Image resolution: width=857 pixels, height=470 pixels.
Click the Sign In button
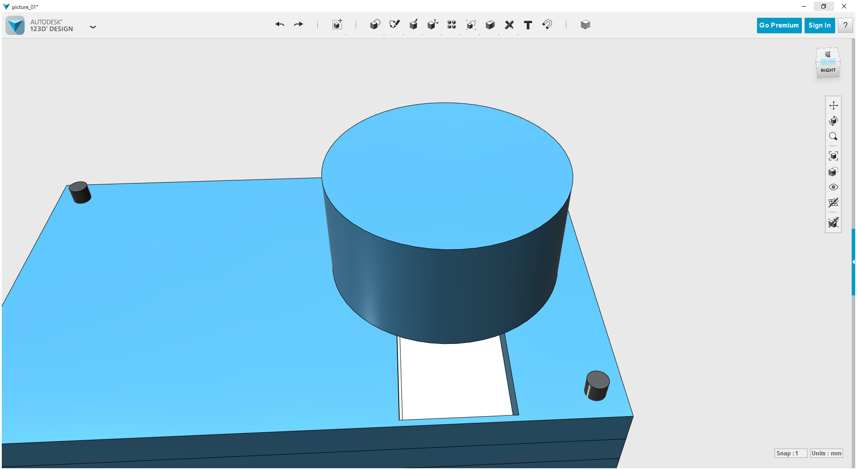click(820, 25)
